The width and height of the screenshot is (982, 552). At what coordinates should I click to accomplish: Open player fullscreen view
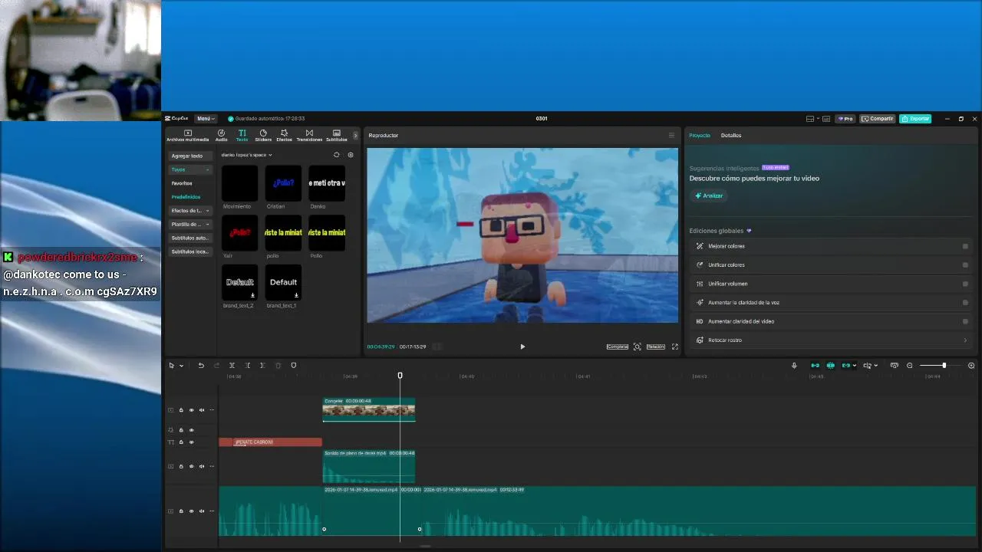[x=675, y=347]
